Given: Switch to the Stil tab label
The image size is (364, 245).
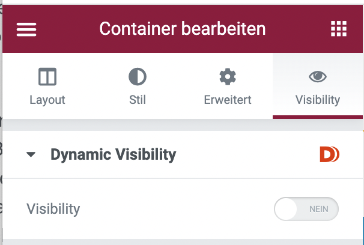Looking at the screenshot, I should click(138, 100).
